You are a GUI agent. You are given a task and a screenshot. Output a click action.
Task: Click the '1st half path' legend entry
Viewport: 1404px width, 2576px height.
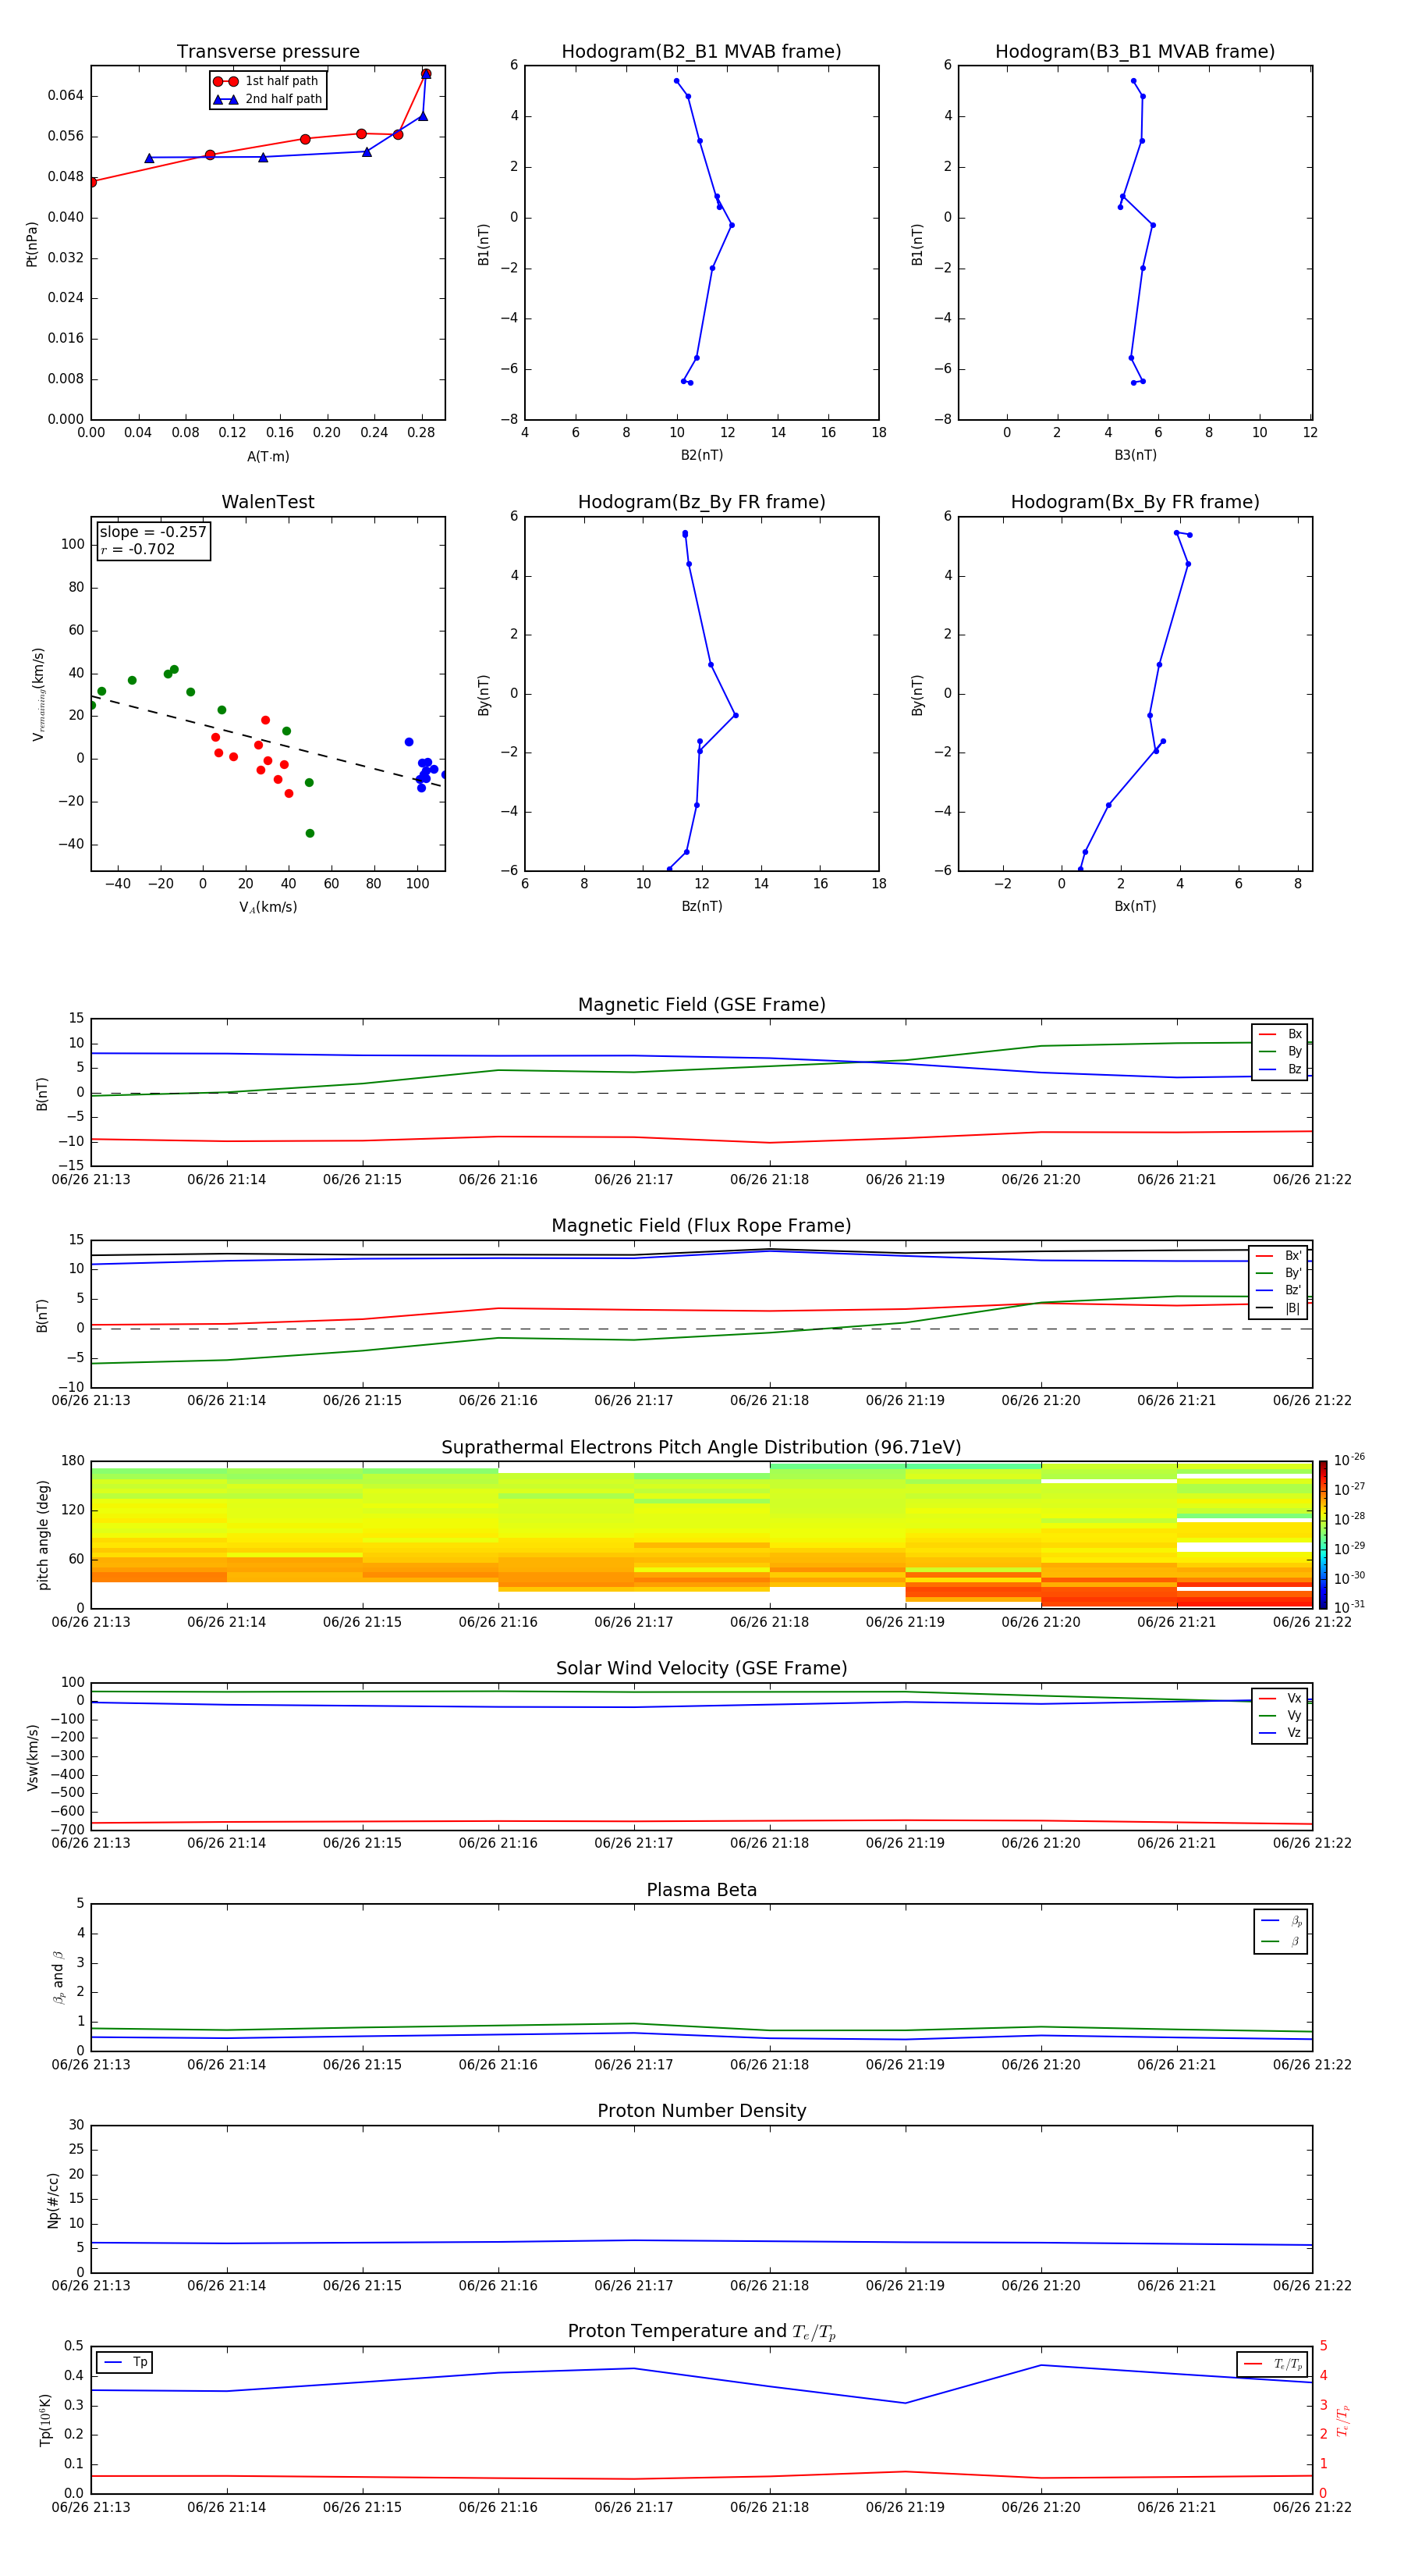266,81
